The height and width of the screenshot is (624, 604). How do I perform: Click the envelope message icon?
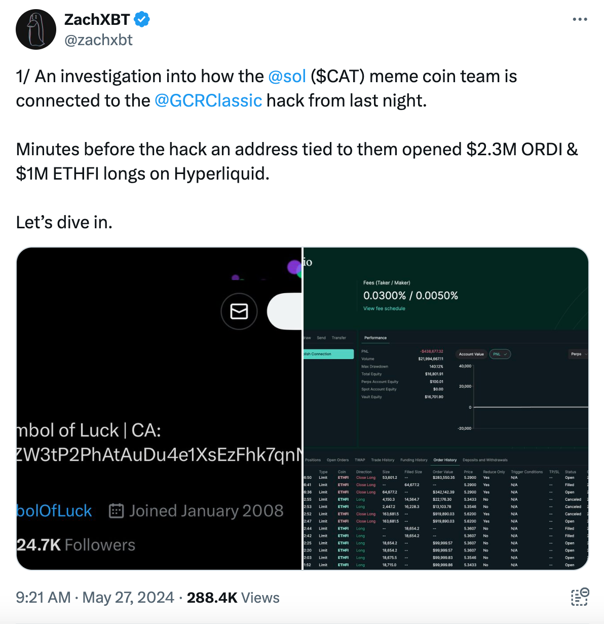pyautogui.click(x=239, y=311)
